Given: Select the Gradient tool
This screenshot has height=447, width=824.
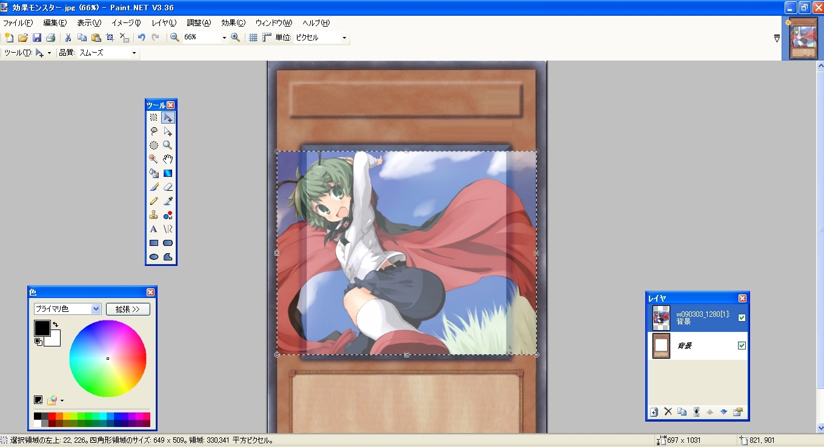Looking at the screenshot, I should pos(168,173).
